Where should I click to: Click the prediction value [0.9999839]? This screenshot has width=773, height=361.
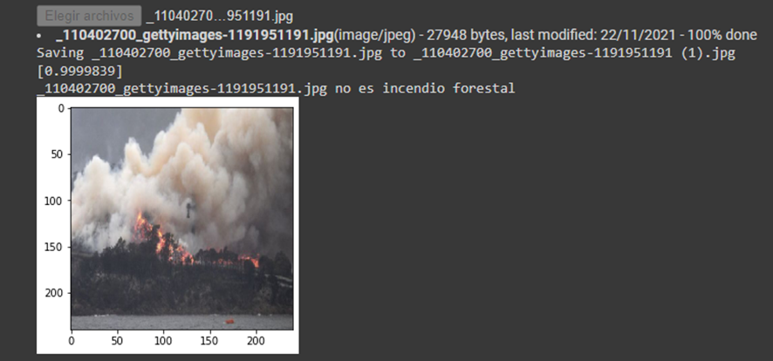79,71
